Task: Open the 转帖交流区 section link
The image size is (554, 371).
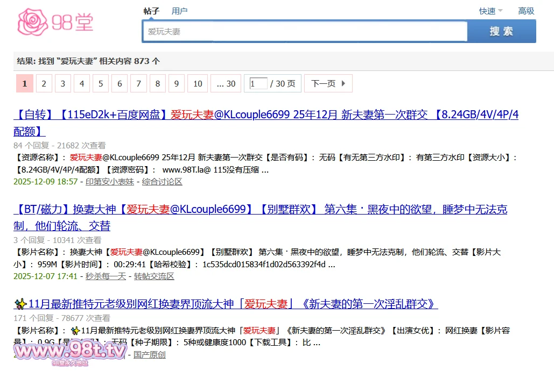Action: tap(159, 276)
